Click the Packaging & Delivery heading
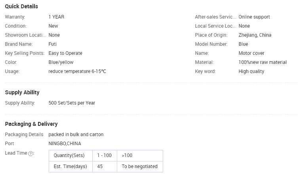Screen dimensions: 299x174 [x=31, y=124]
